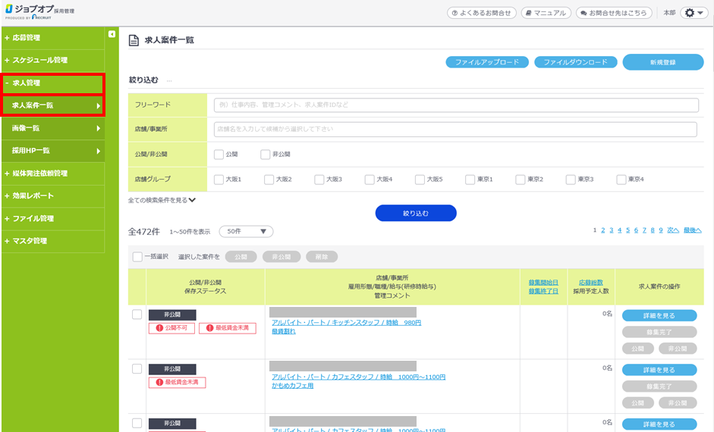Expand the 応募管理 sidebar section
The height and width of the screenshot is (432, 714).
pyautogui.click(x=52, y=38)
